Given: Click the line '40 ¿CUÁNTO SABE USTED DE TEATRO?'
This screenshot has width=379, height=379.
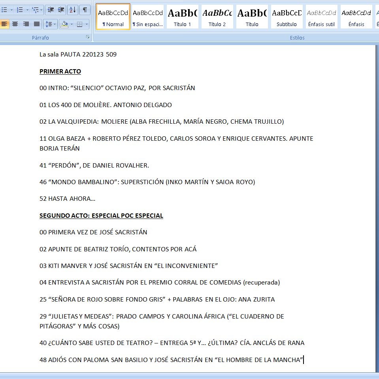Looking at the screenshot, I should [172, 343].
